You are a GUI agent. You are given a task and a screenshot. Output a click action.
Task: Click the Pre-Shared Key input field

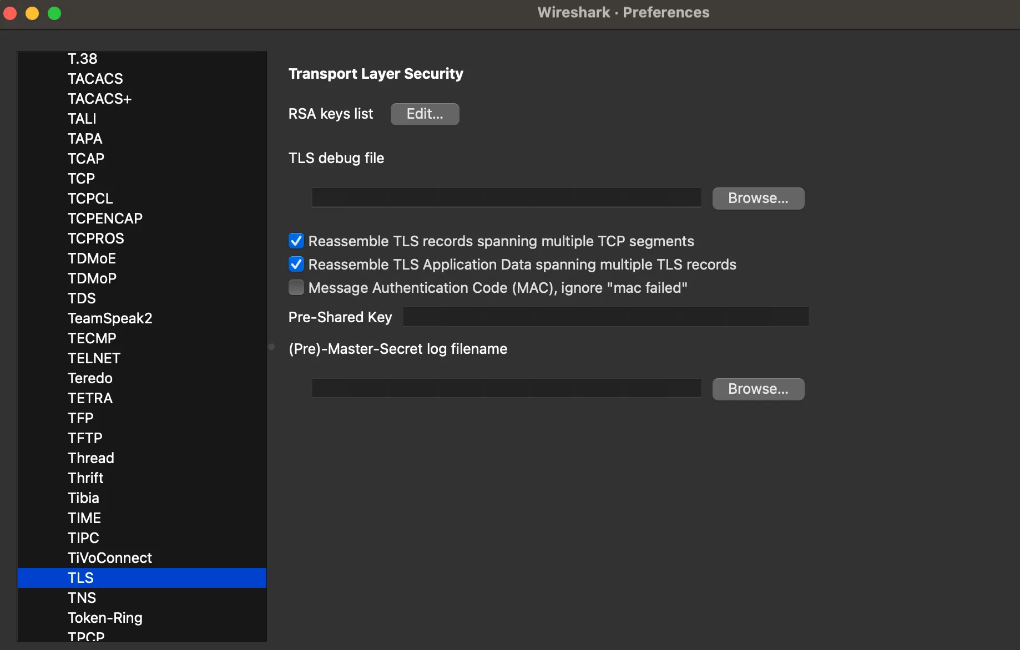click(x=605, y=317)
